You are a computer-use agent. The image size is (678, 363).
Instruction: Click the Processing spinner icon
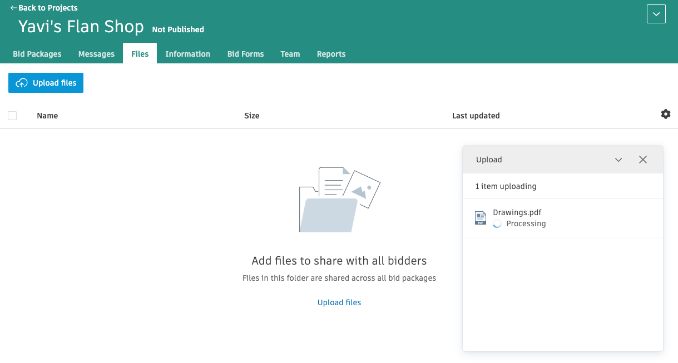497,223
